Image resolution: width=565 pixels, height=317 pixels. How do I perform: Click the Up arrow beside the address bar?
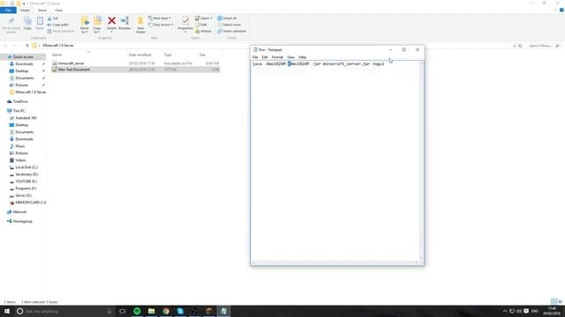click(27, 46)
